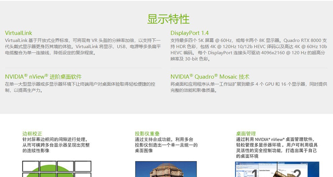Image resolution: width=333 pixels, height=177 pixels.
Task: Select the 投影仪重叠 heading
Action: pos(147,134)
